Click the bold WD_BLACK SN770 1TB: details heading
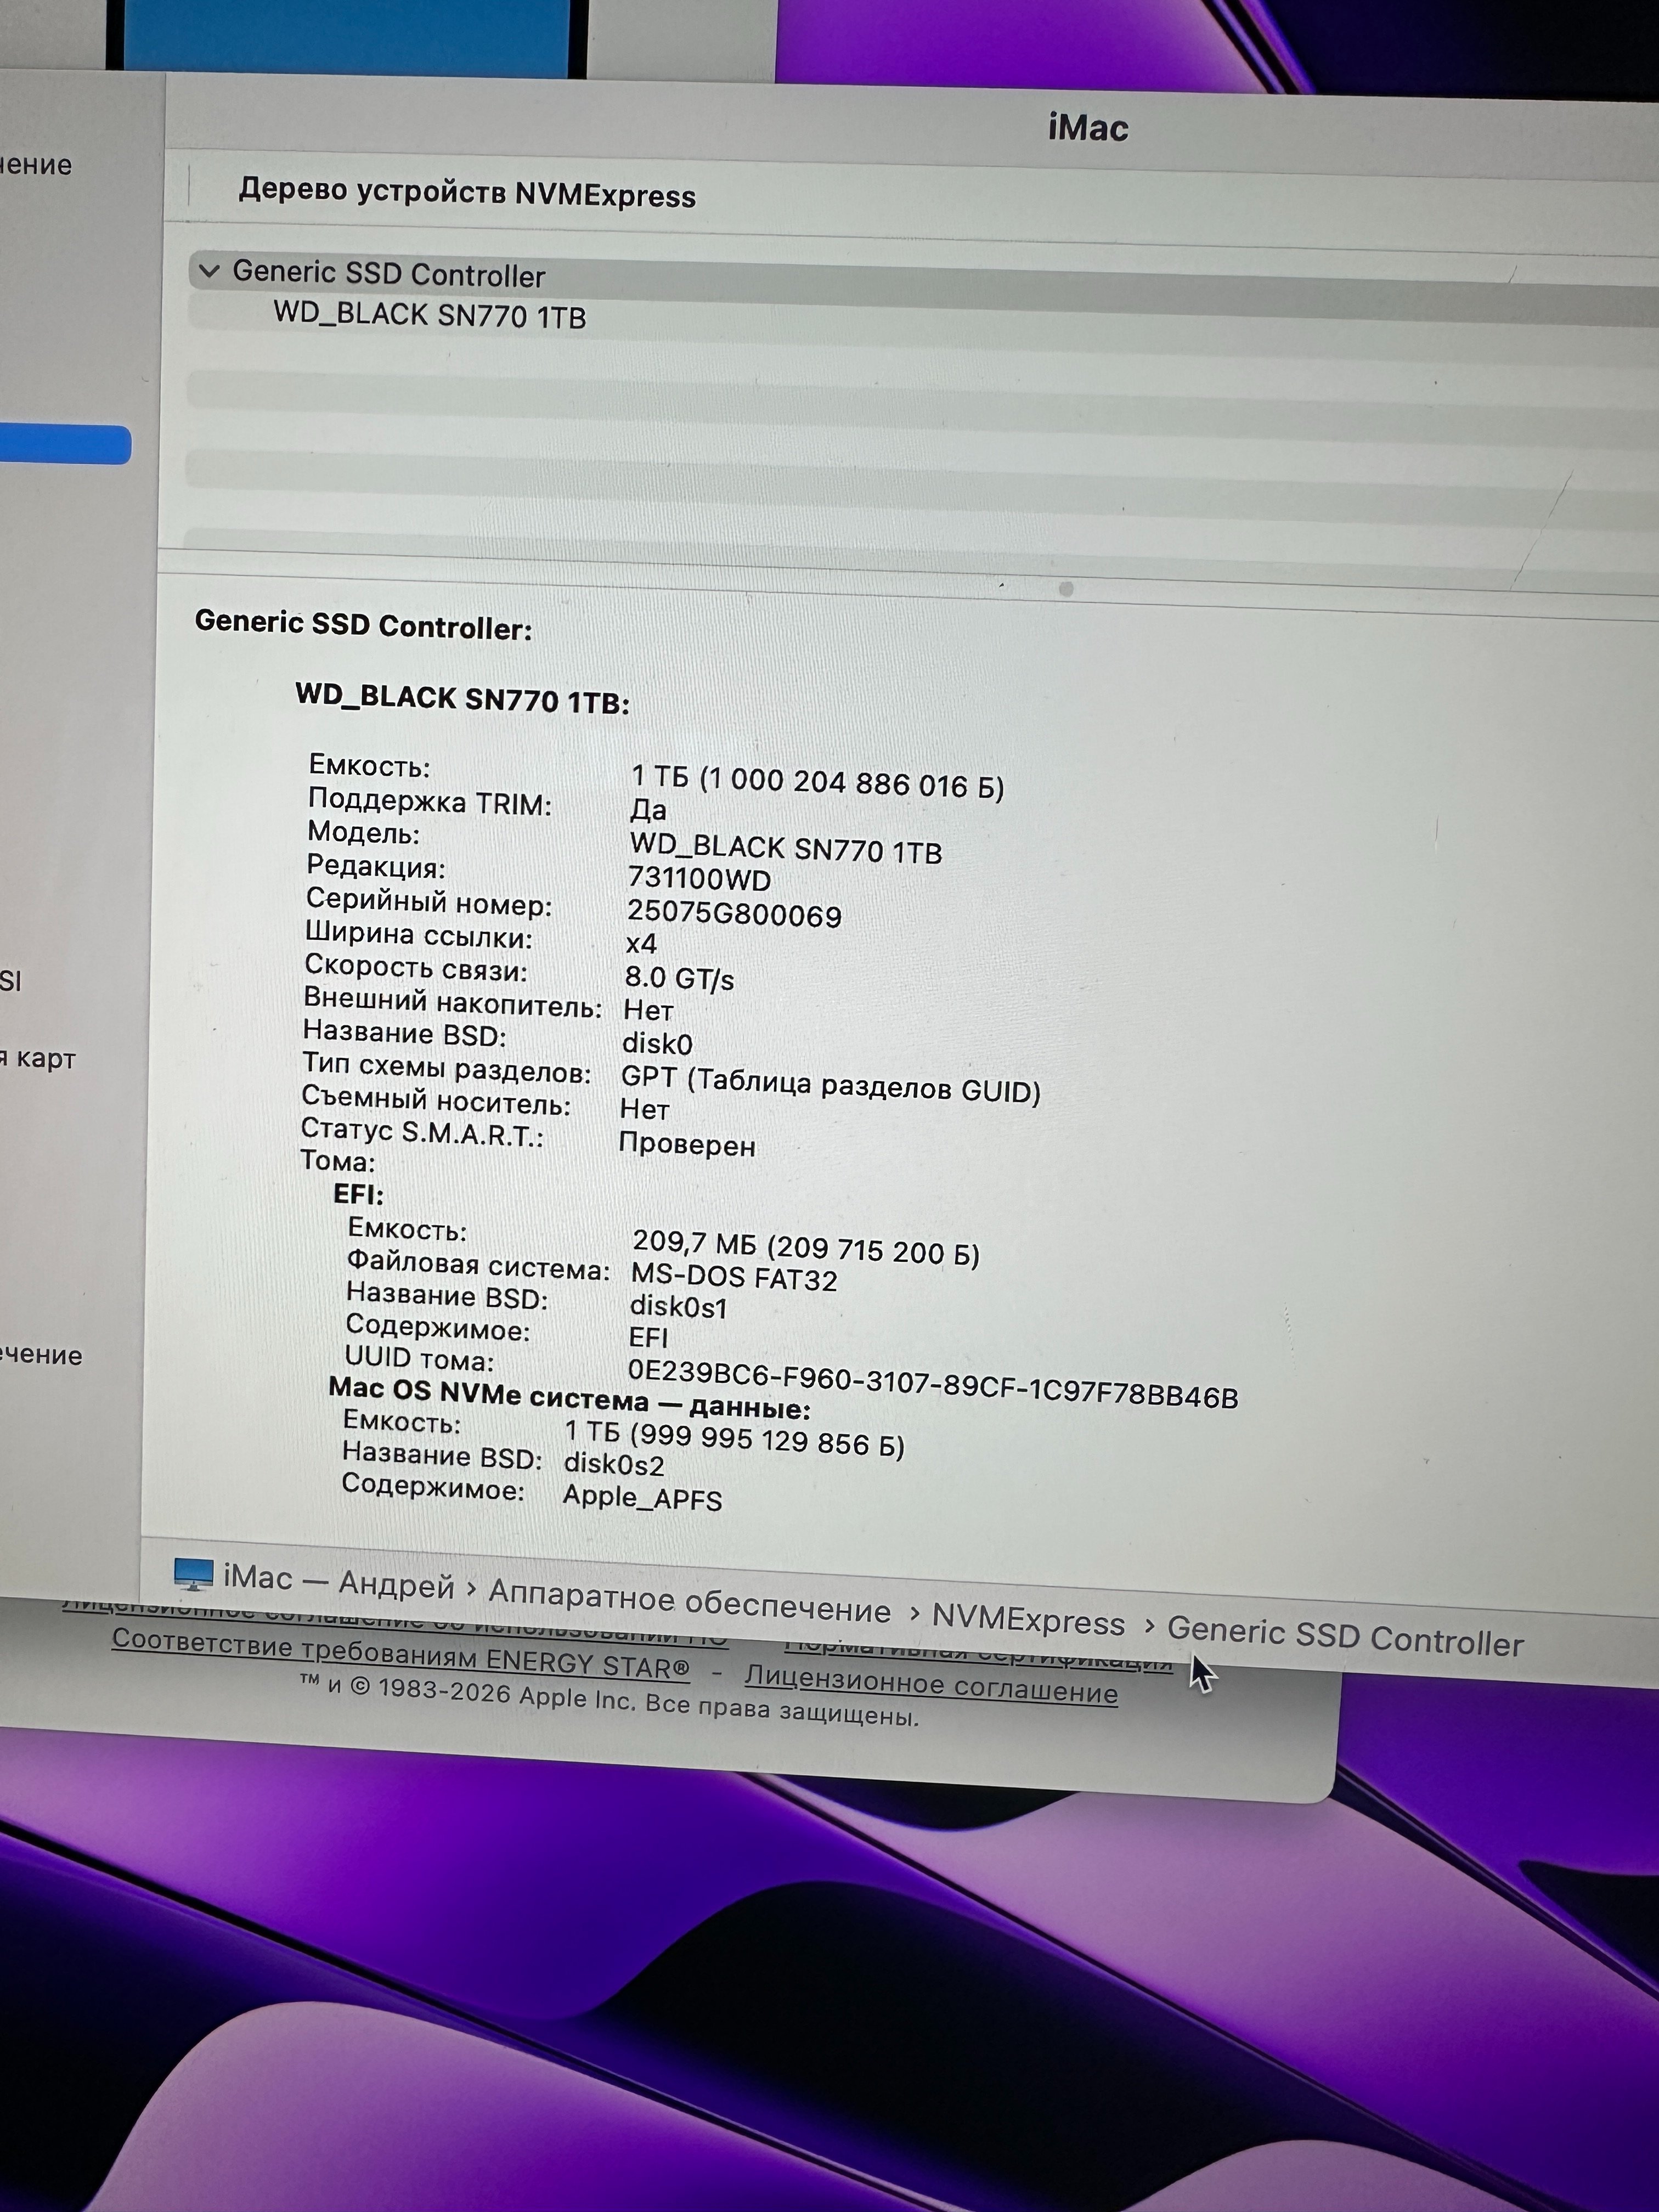The width and height of the screenshot is (1659, 2212). point(462,699)
